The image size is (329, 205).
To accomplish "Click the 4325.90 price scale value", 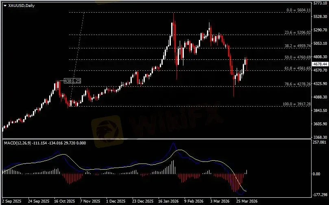I will coord(320,83).
